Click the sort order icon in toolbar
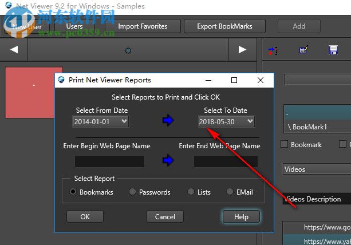 tap(273, 51)
